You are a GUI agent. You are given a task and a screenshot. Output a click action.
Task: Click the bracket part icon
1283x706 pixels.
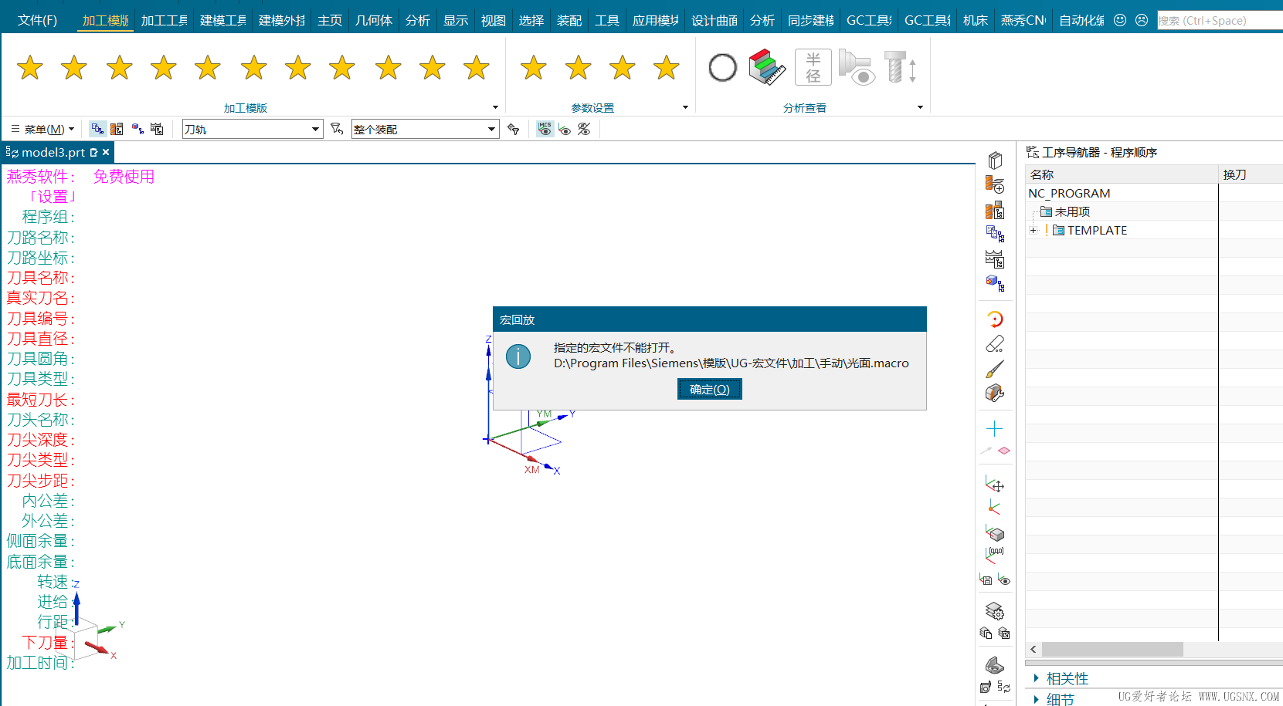click(x=995, y=665)
